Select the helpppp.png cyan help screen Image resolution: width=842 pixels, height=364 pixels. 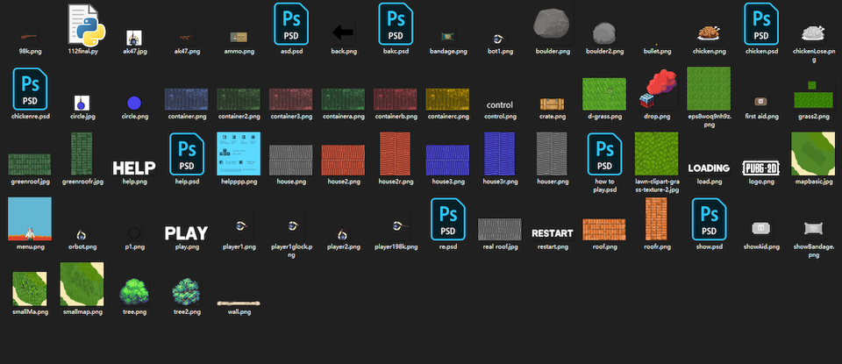(x=239, y=153)
